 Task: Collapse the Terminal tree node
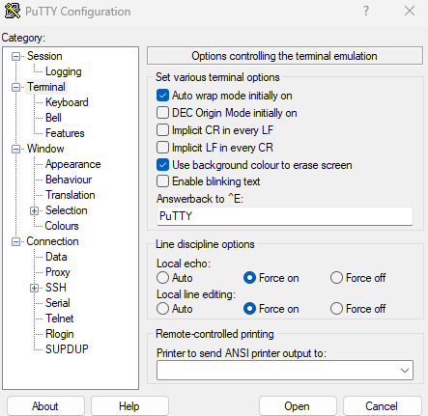tap(15, 88)
